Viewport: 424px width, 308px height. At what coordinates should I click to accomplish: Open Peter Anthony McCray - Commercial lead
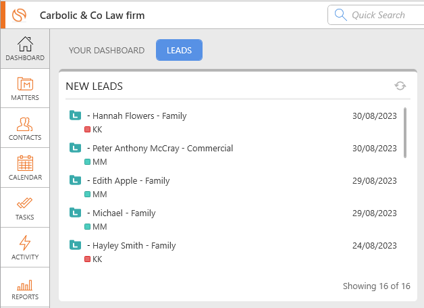(x=160, y=149)
